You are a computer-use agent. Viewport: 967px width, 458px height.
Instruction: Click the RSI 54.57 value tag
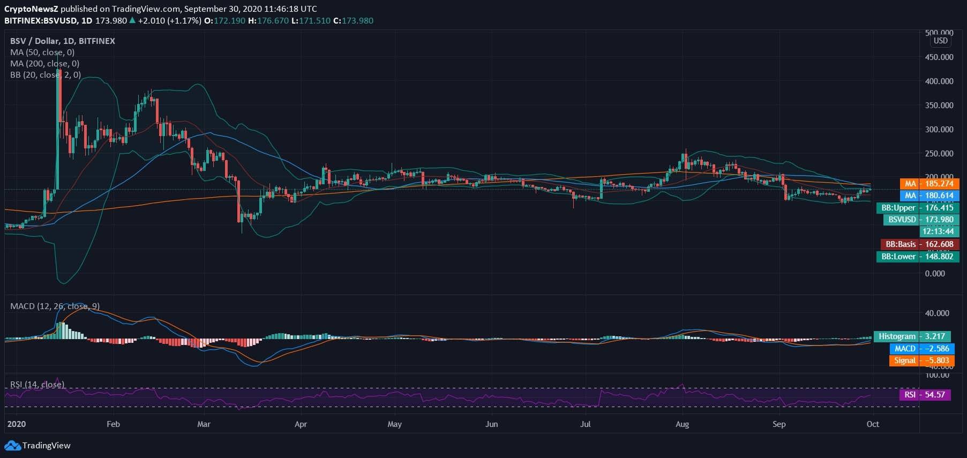[x=925, y=395]
